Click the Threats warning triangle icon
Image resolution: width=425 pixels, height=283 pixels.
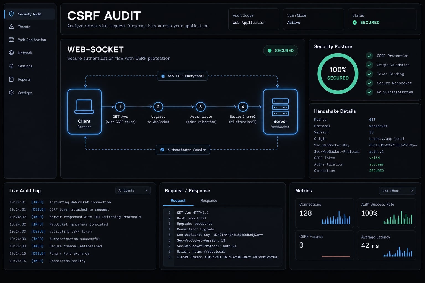pos(11,27)
